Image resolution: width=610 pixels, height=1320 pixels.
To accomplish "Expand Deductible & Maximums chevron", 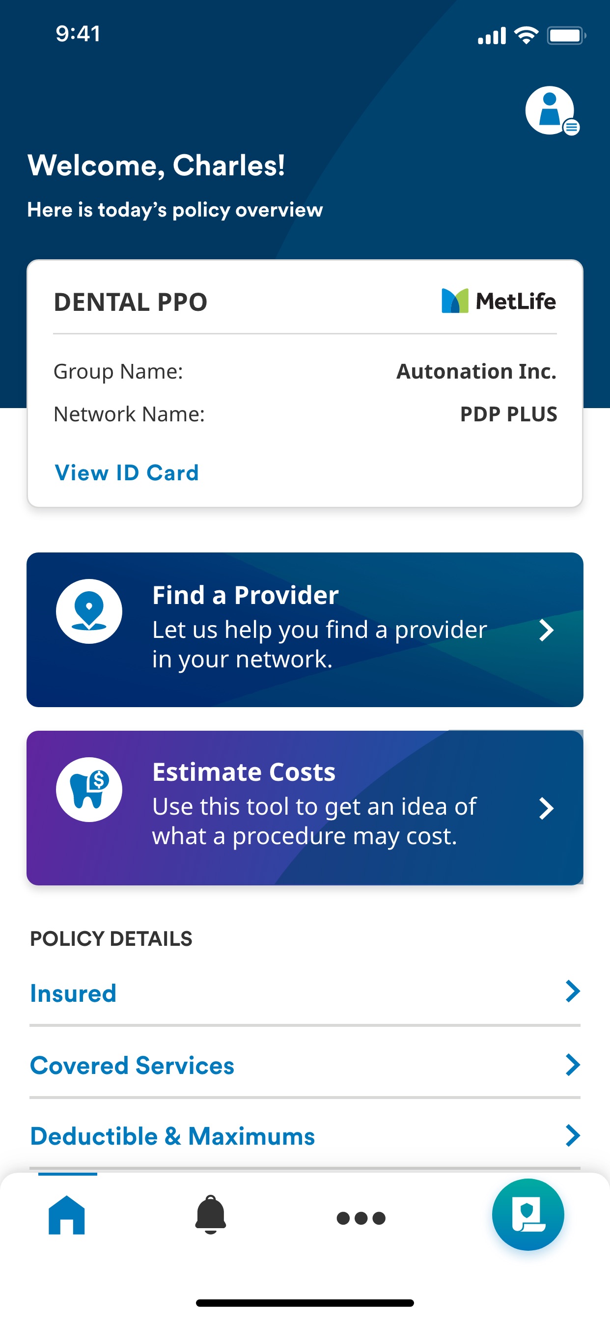I will click(x=573, y=1135).
